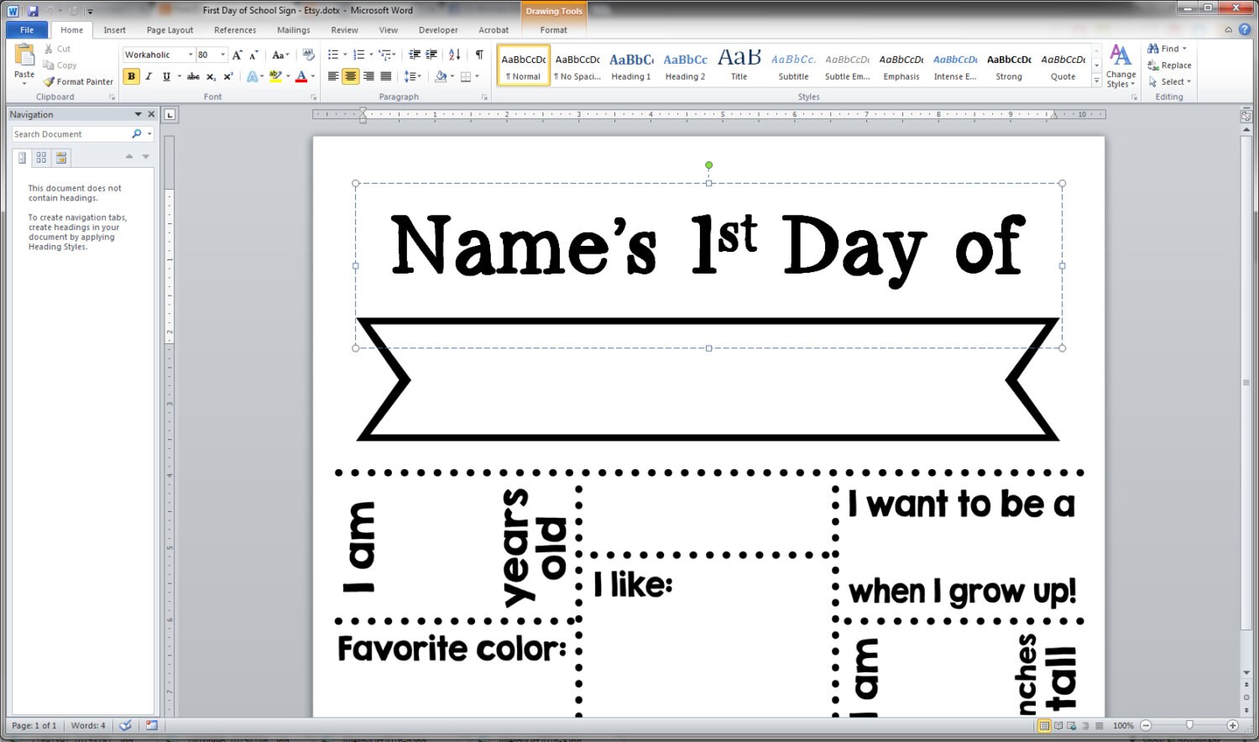This screenshot has width=1259, height=742.
Task: Select justify alignment
Action: [x=385, y=76]
